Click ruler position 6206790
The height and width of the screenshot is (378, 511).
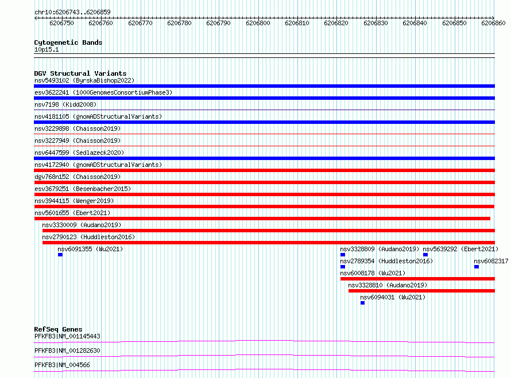218,23
